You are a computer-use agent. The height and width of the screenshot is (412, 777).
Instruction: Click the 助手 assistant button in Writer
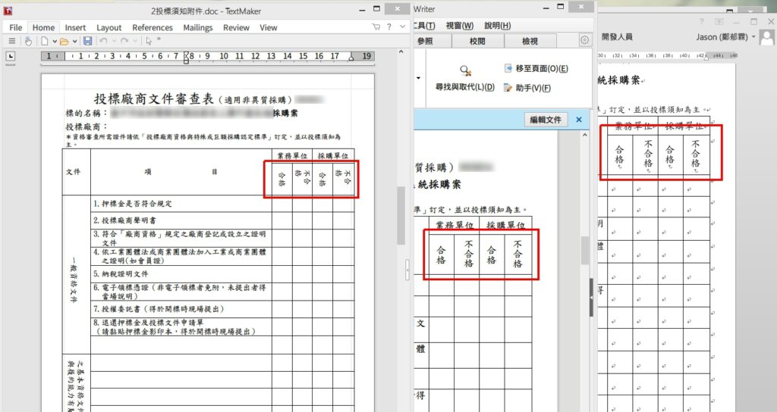(527, 88)
